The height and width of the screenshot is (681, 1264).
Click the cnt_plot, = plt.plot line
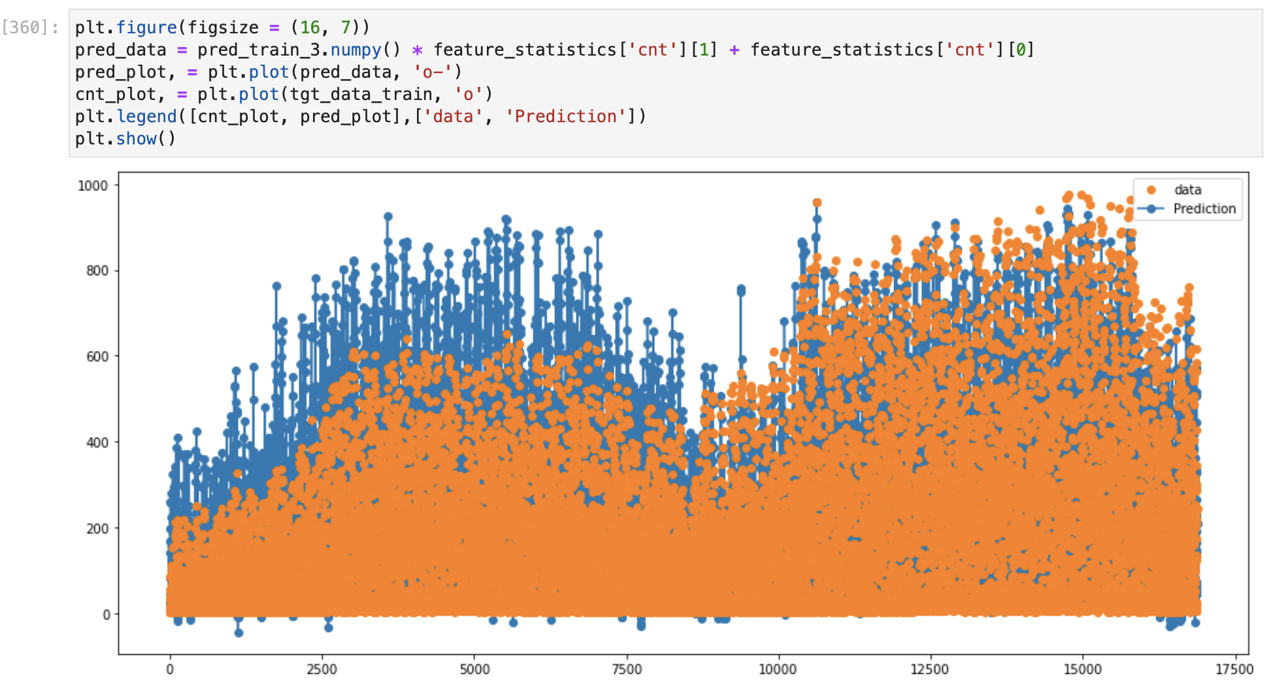tap(284, 94)
